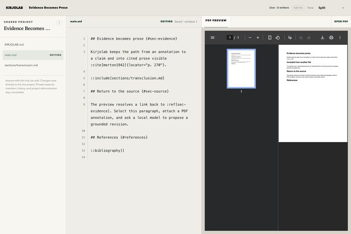Open the PDF PREVIEW tab
351x234 pixels.
click(x=216, y=20)
